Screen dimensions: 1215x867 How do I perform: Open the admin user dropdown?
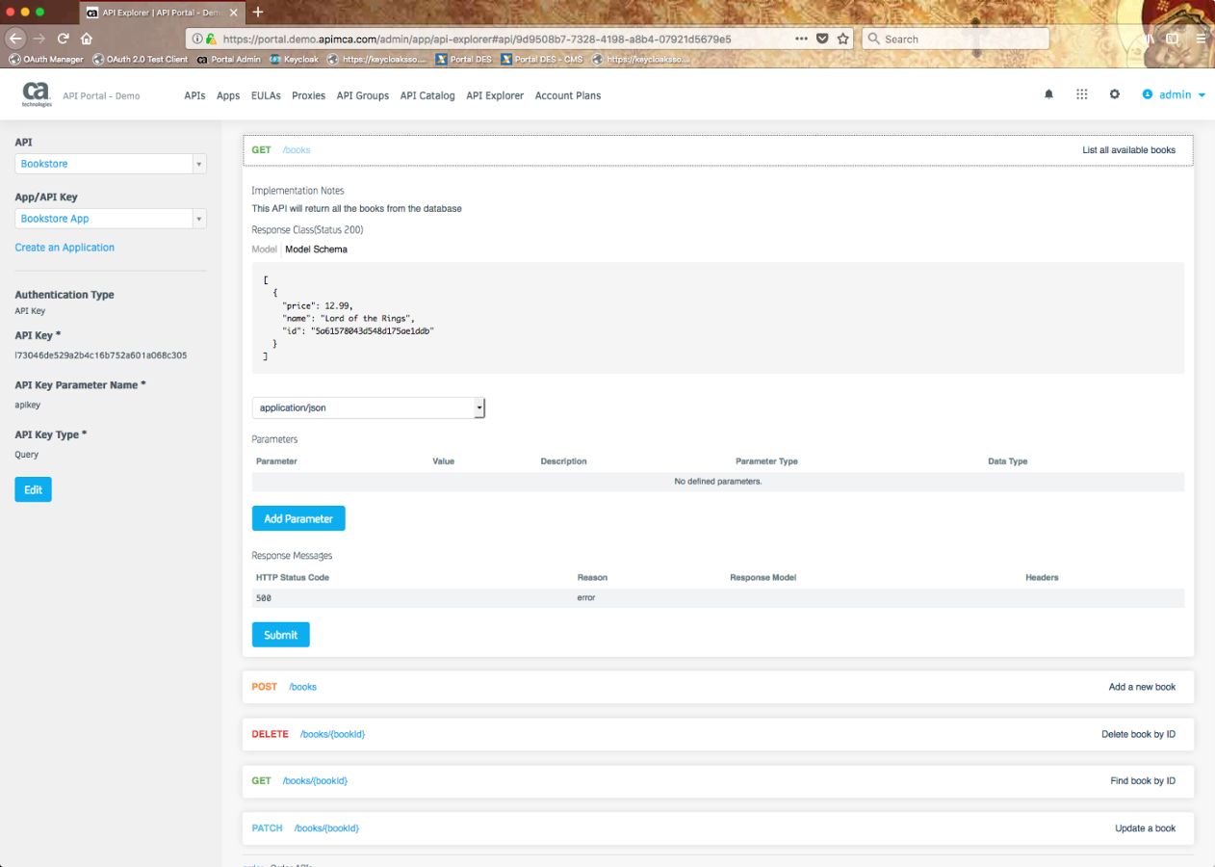[x=1174, y=94]
